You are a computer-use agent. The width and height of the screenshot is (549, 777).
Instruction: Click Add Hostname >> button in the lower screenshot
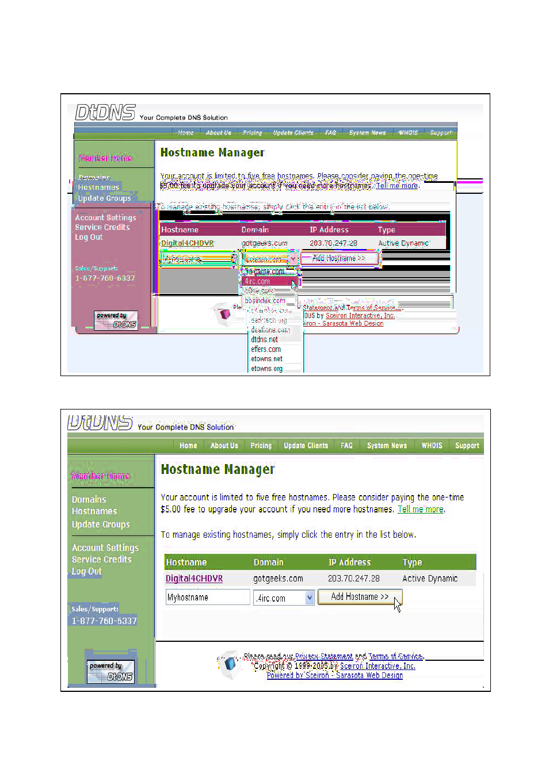click(360, 597)
